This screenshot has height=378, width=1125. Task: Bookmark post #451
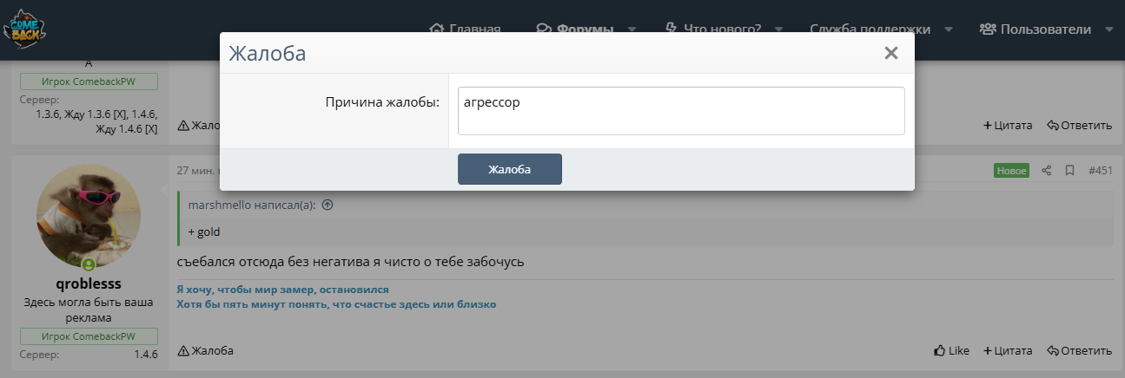tap(1070, 171)
